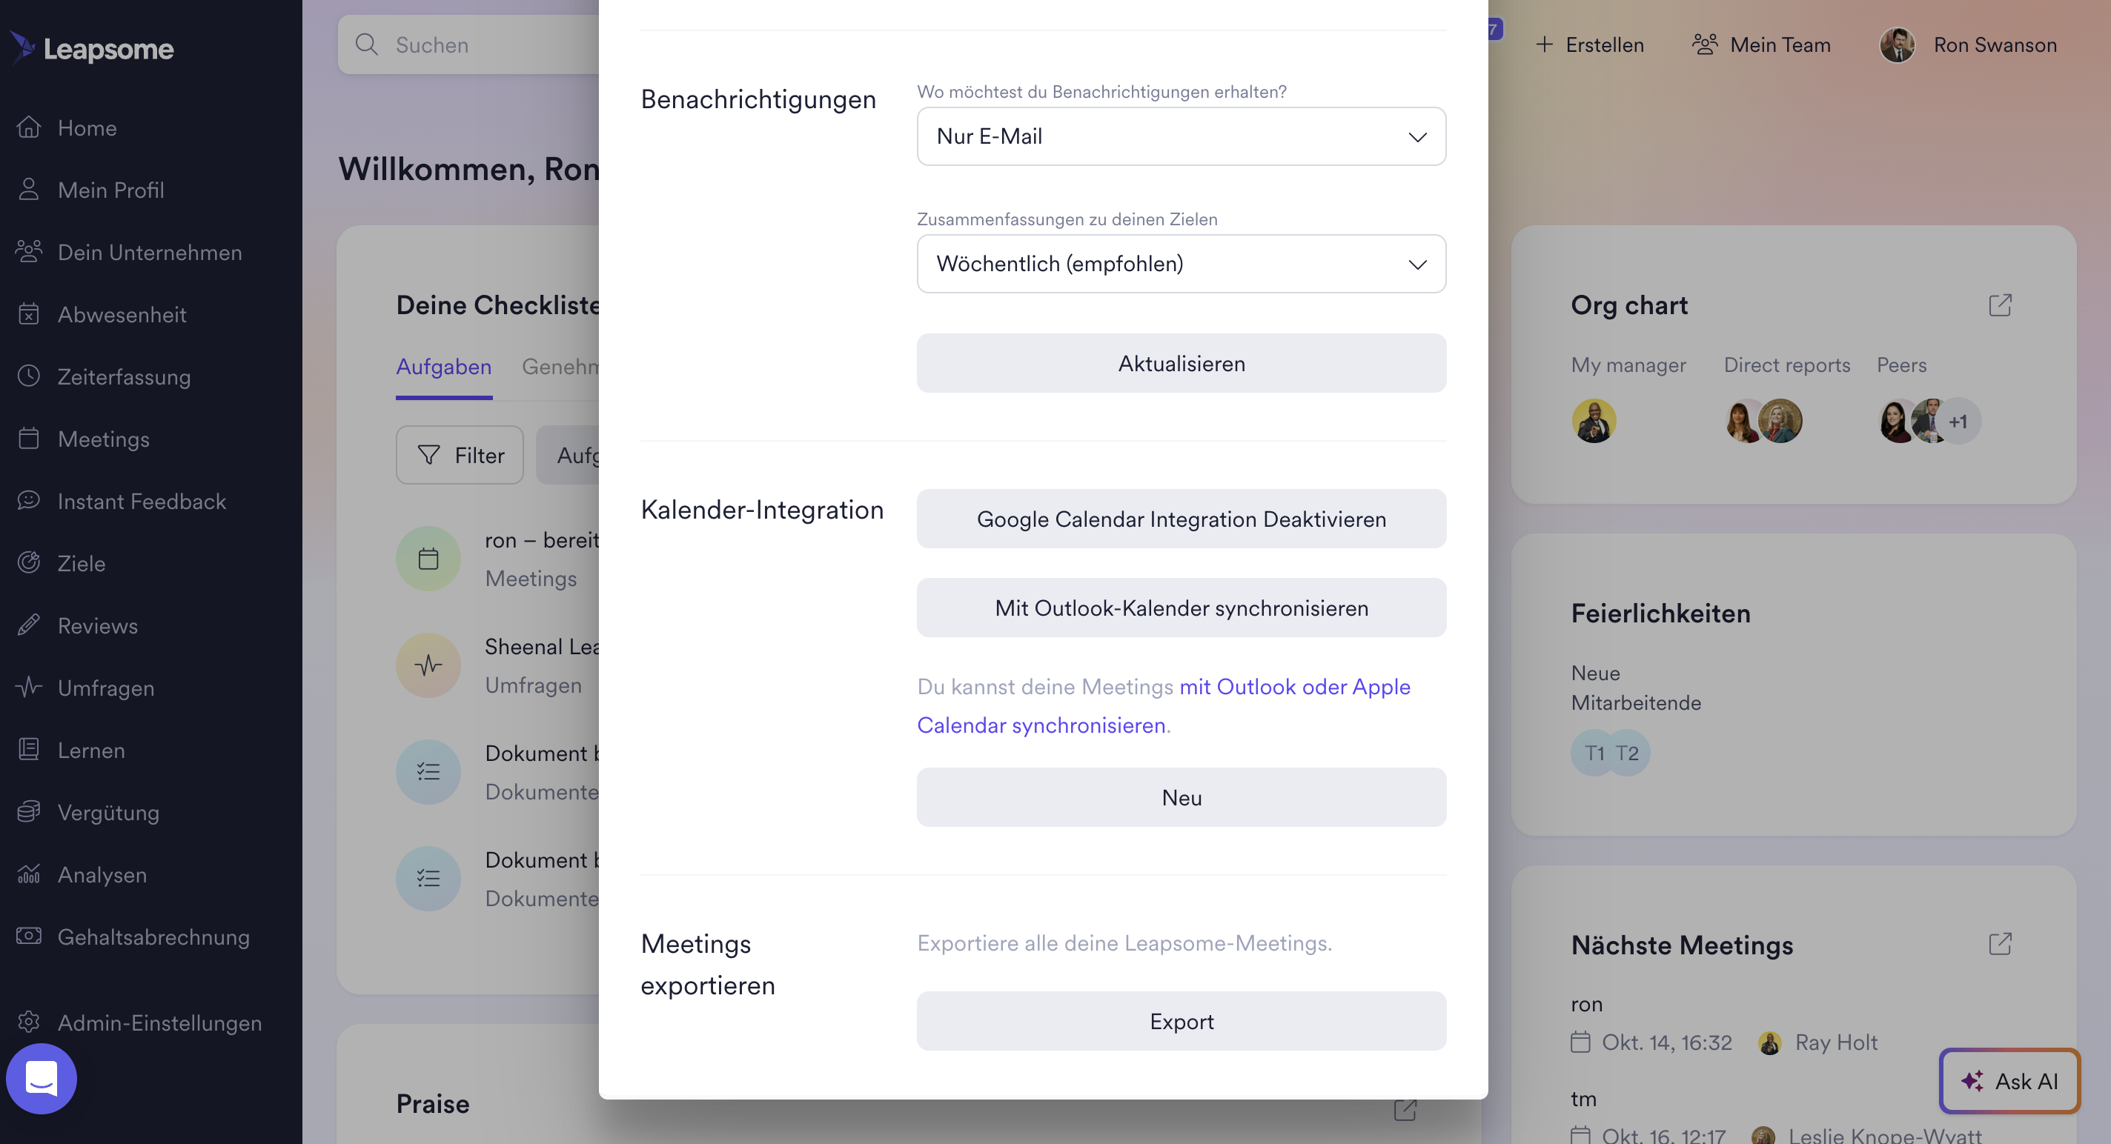Click Ron Swanson's profile avatar
This screenshot has width=2111, height=1144.
[x=1896, y=45]
